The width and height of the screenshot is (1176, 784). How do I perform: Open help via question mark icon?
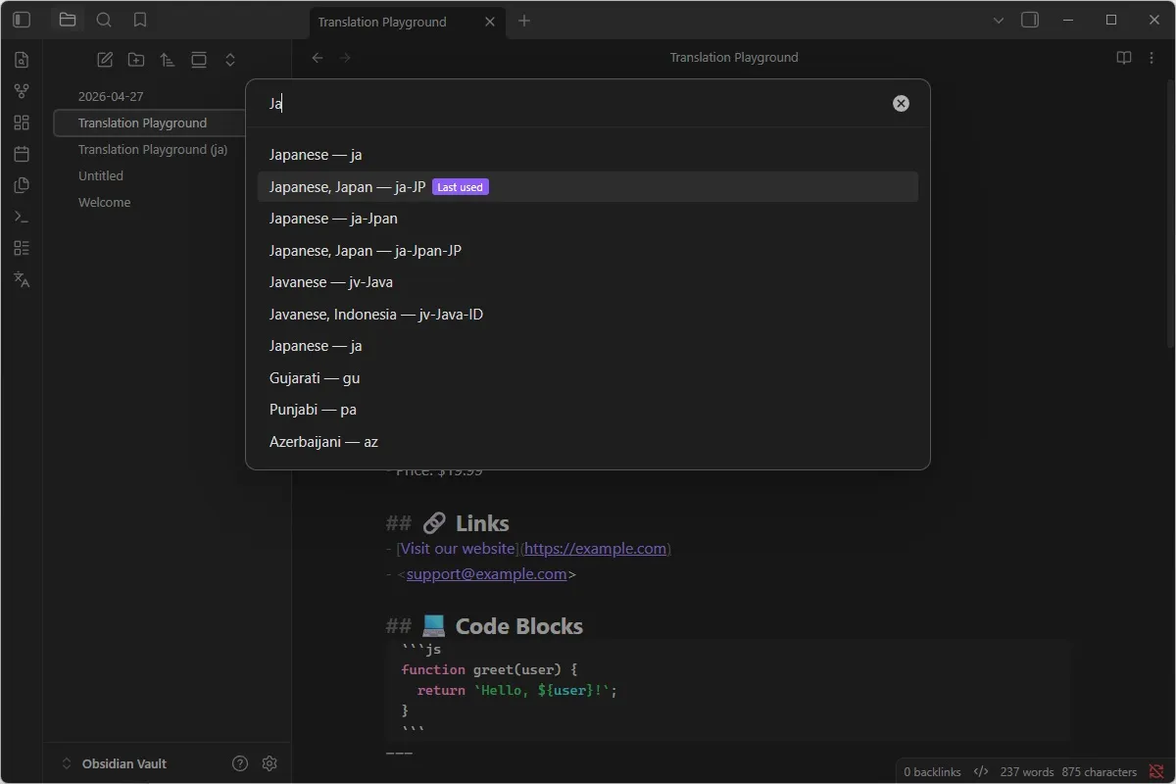coord(240,763)
